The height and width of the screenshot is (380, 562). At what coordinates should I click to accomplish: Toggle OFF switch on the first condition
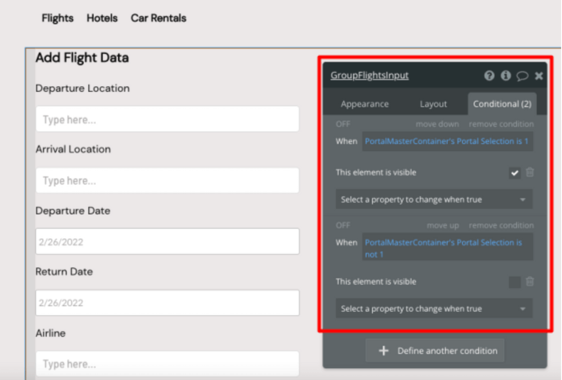click(343, 125)
